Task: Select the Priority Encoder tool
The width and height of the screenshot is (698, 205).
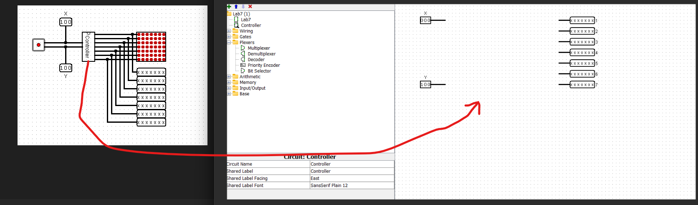Action: click(x=264, y=65)
